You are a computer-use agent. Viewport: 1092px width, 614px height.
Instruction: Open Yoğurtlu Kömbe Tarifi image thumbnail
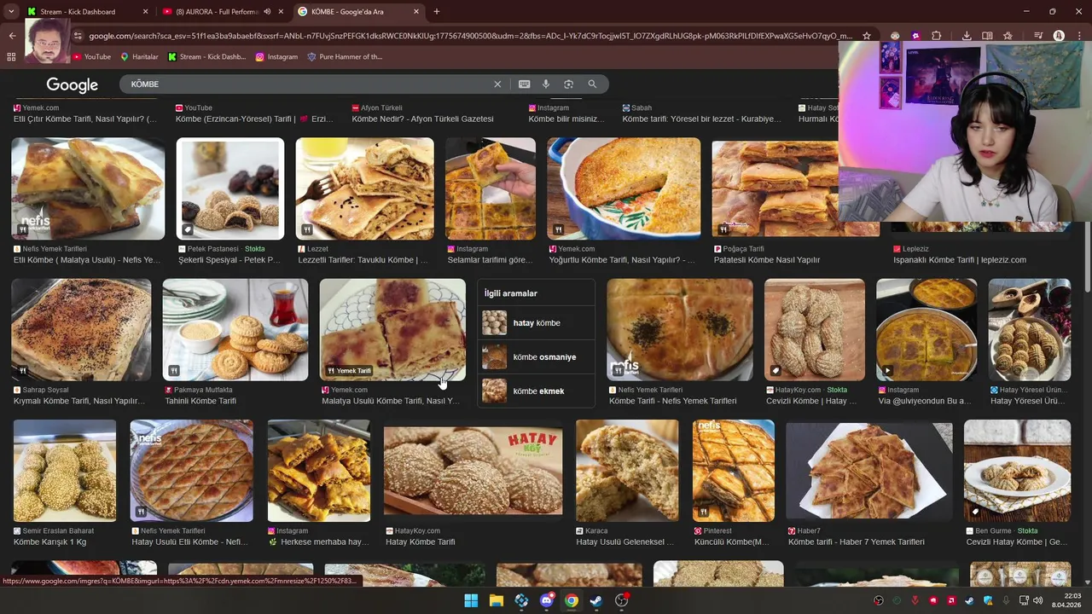click(624, 189)
